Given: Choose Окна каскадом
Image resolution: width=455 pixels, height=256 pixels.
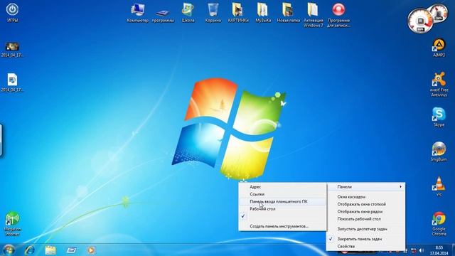Looking at the screenshot, I should click(365, 197).
